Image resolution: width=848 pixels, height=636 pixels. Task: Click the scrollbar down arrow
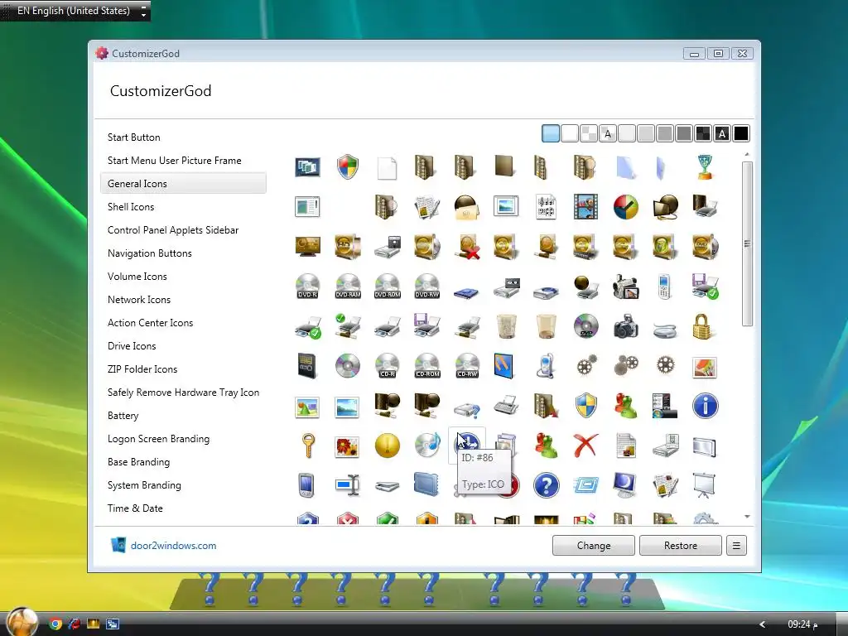pos(747,517)
